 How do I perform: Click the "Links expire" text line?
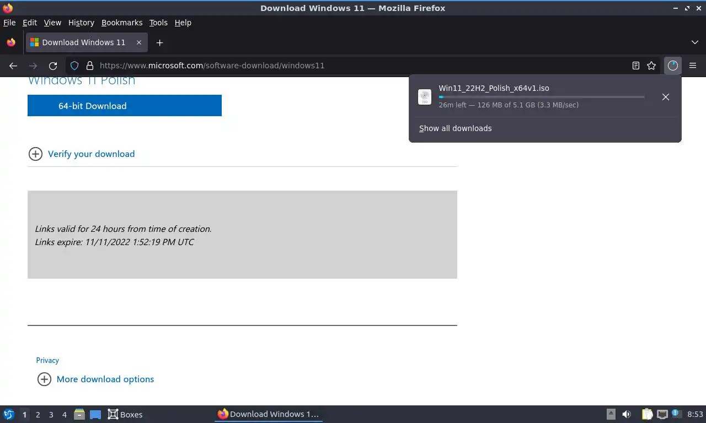coord(114,242)
